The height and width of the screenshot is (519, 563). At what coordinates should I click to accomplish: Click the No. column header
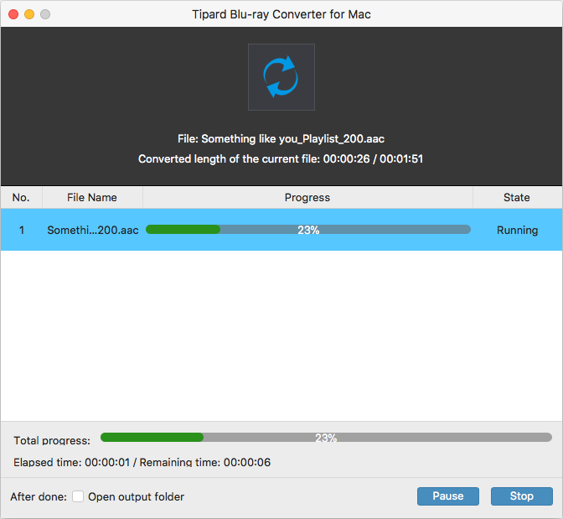pyautogui.click(x=21, y=198)
